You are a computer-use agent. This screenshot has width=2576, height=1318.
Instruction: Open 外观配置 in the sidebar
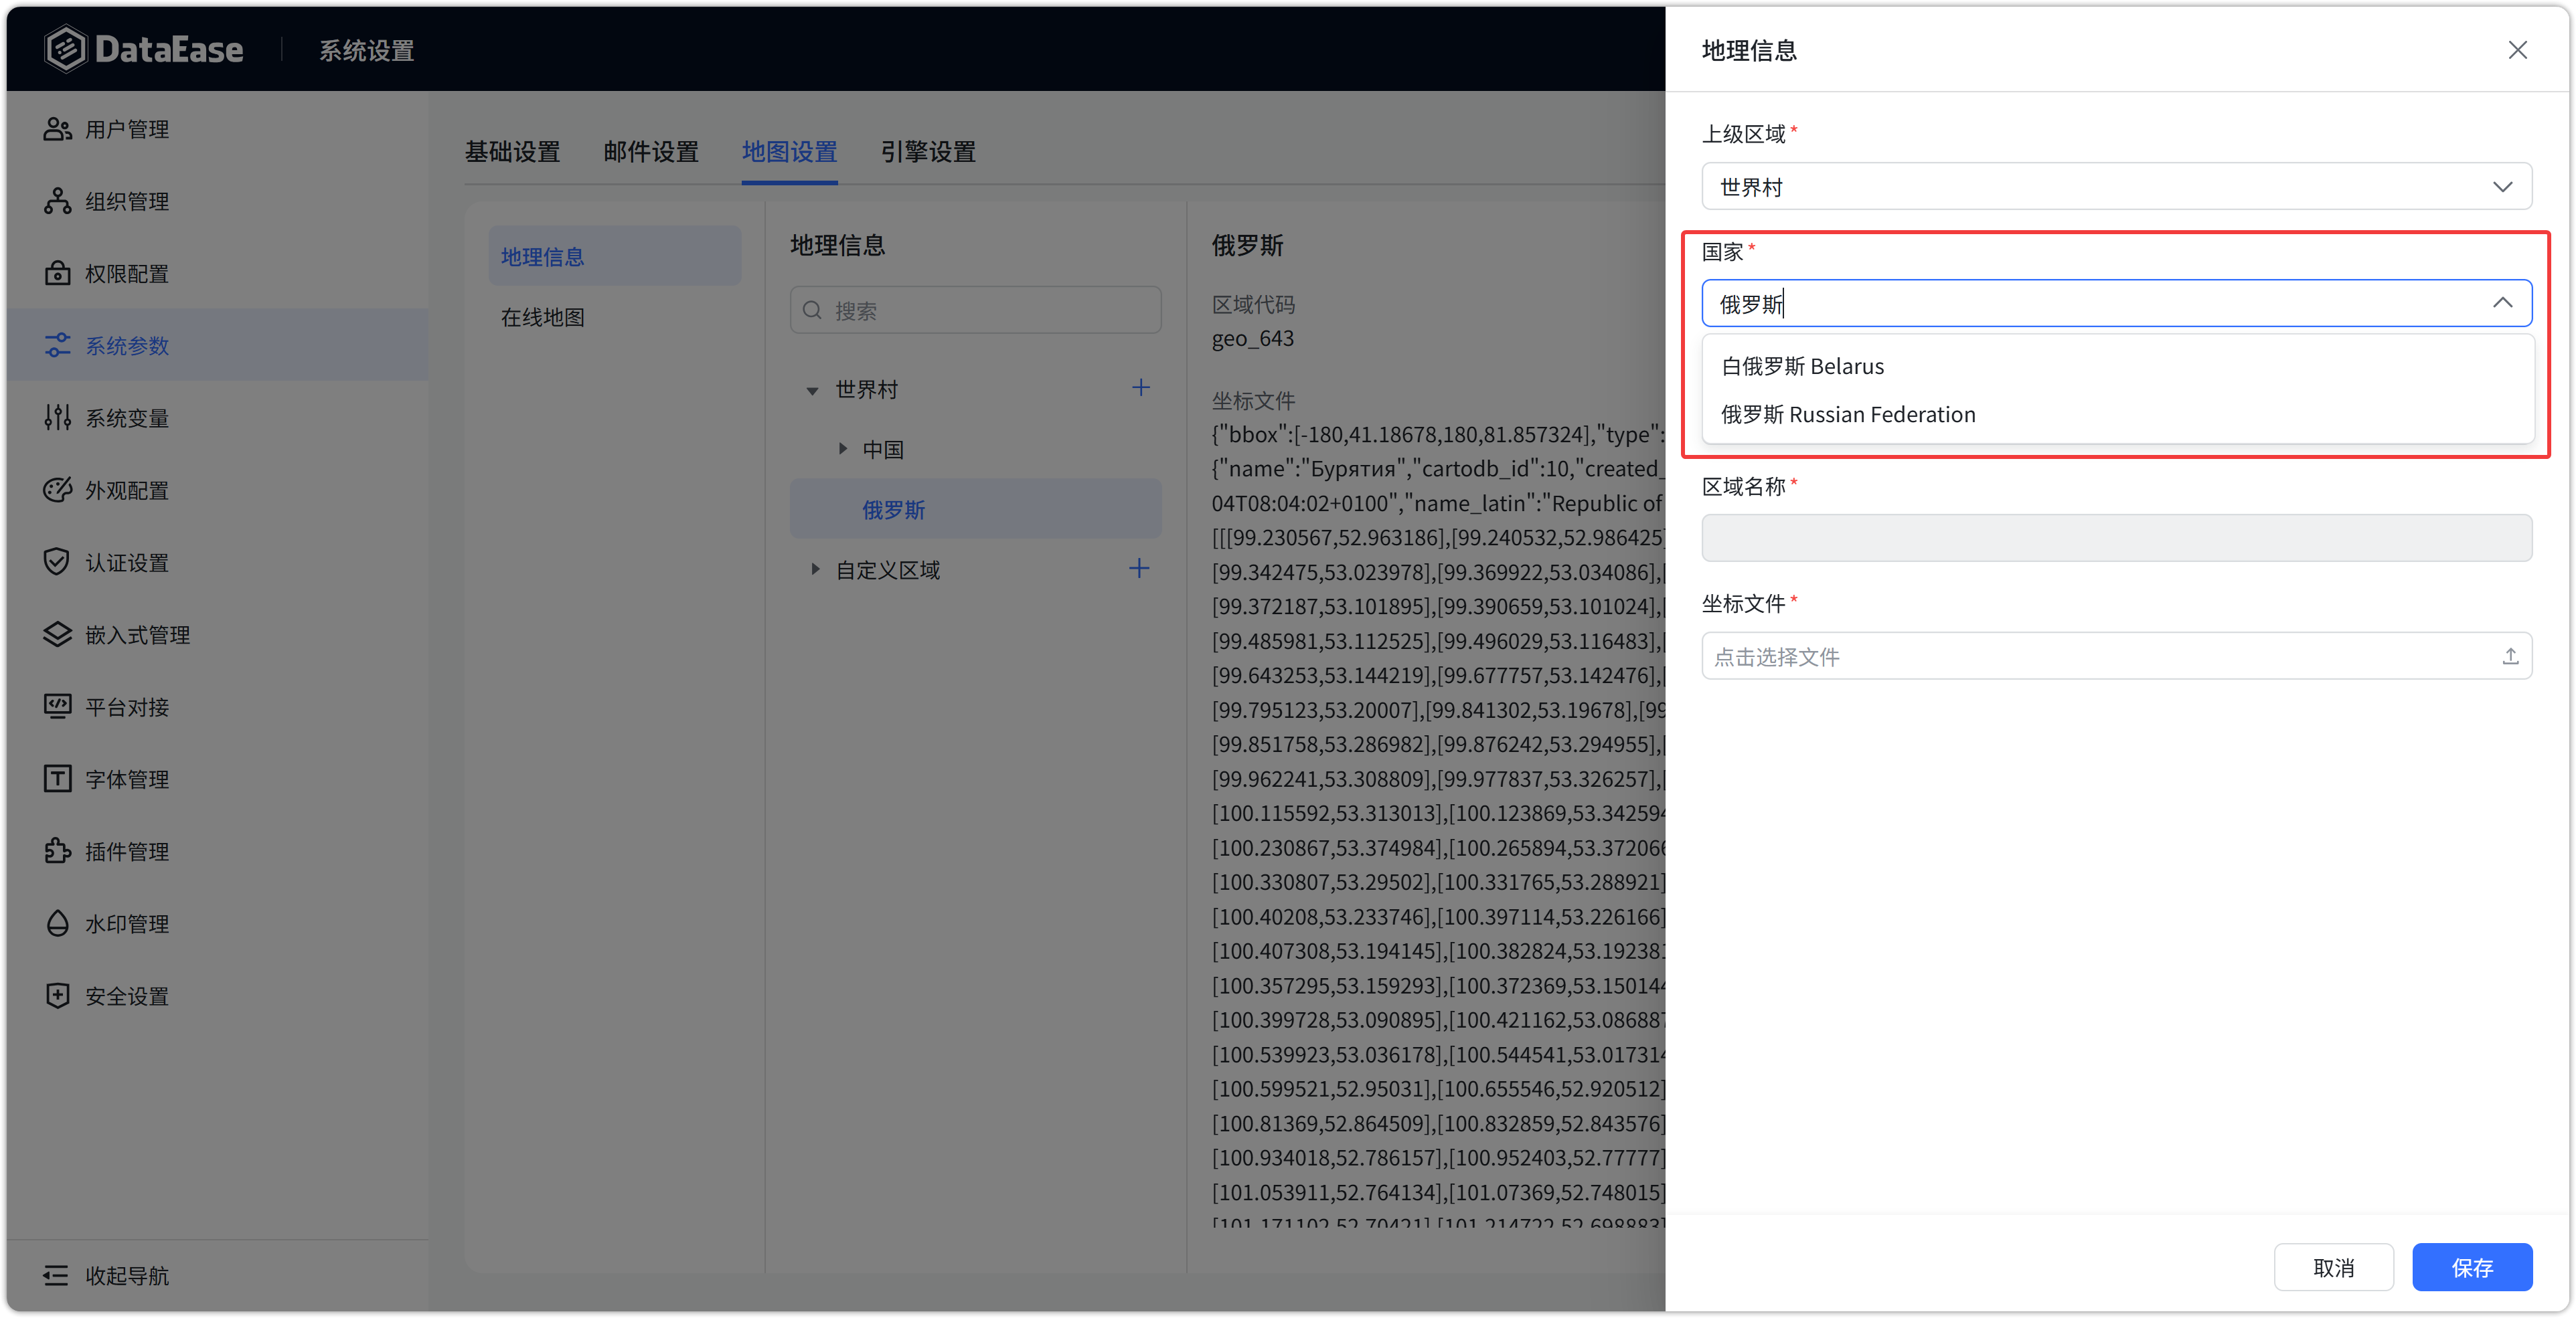(x=218, y=490)
